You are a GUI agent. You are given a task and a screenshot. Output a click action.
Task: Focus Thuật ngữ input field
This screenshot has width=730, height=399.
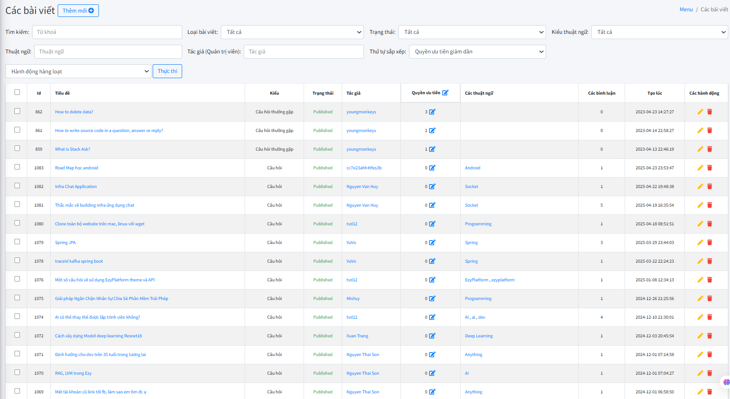(x=108, y=52)
